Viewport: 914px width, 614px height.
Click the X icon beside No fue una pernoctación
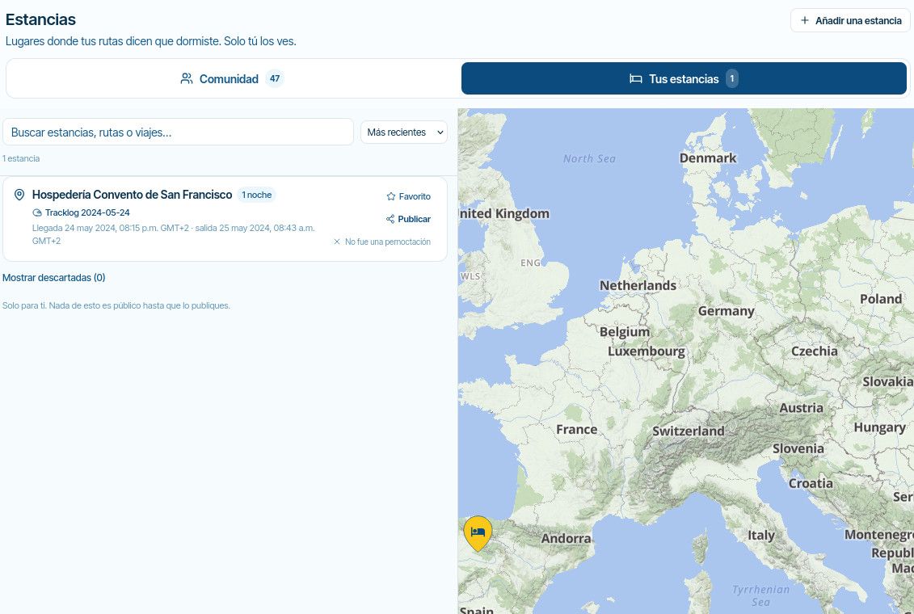(337, 242)
